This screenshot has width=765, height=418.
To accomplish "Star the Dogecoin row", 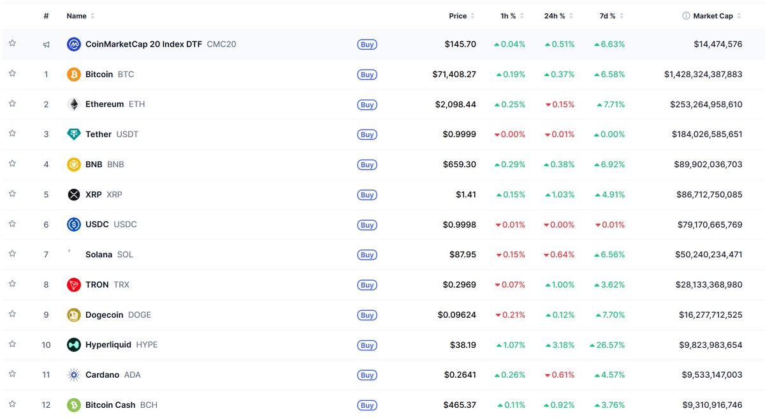I will [12, 313].
